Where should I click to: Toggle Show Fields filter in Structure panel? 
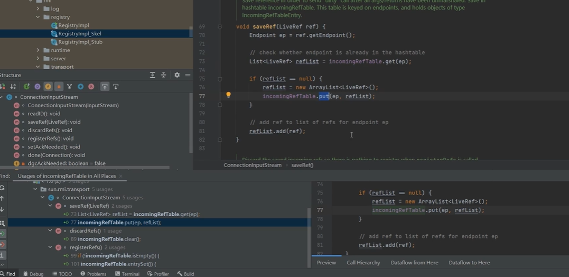(48, 87)
